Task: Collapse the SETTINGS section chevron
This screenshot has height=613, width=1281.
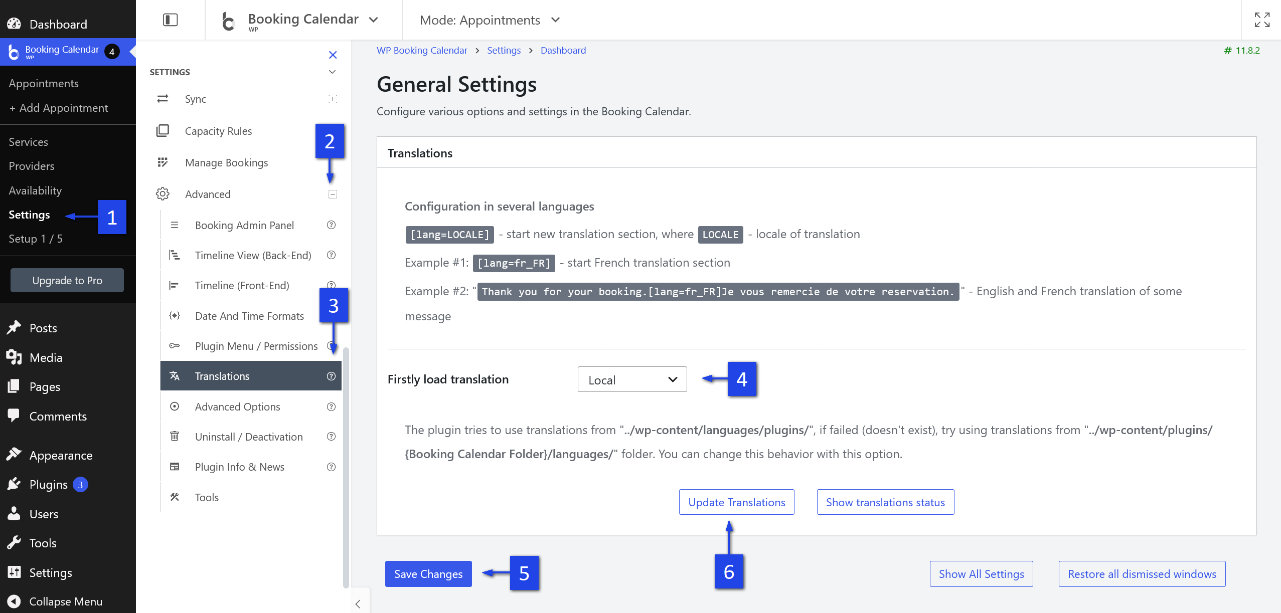Action: pos(332,72)
